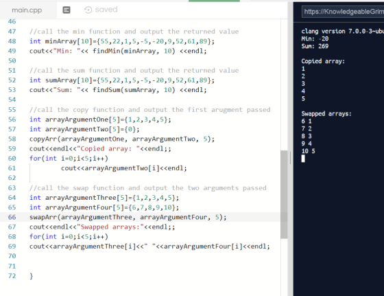
Task: Click the 'findSum(sumArray, 10)' cout line
Action: point(118,90)
